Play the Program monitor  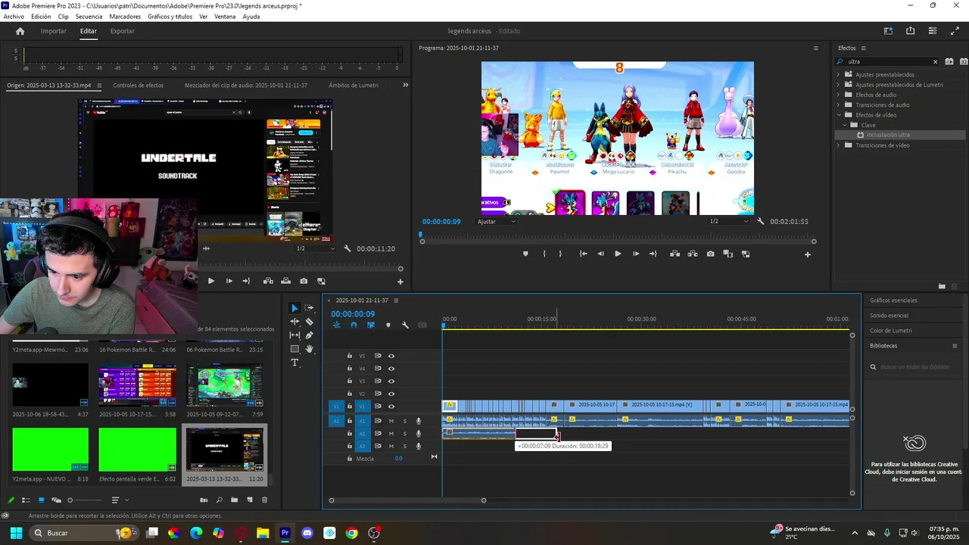tap(618, 254)
